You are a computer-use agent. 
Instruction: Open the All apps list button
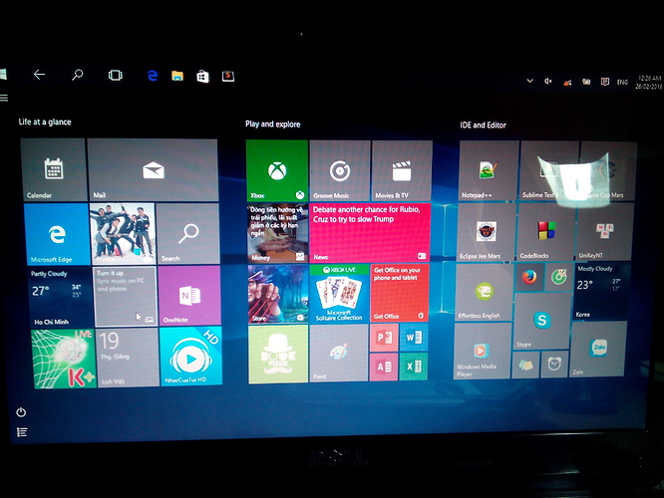(22, 432)
